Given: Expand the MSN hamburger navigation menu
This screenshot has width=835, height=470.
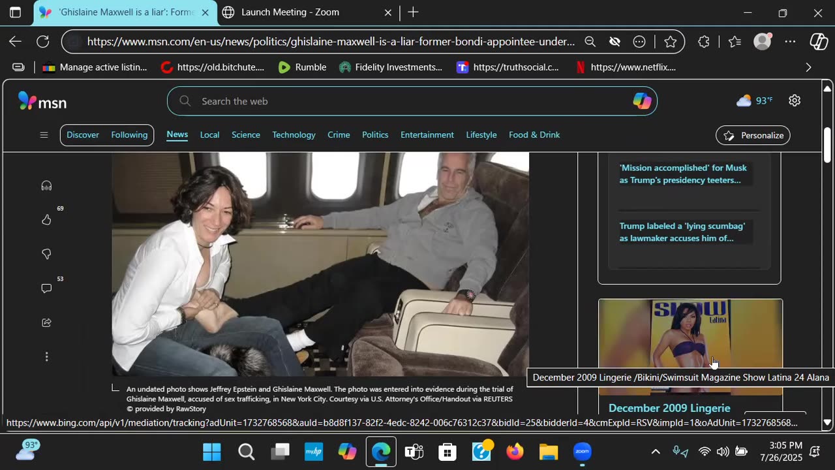Looking at the screenshot, I should 44,135.
